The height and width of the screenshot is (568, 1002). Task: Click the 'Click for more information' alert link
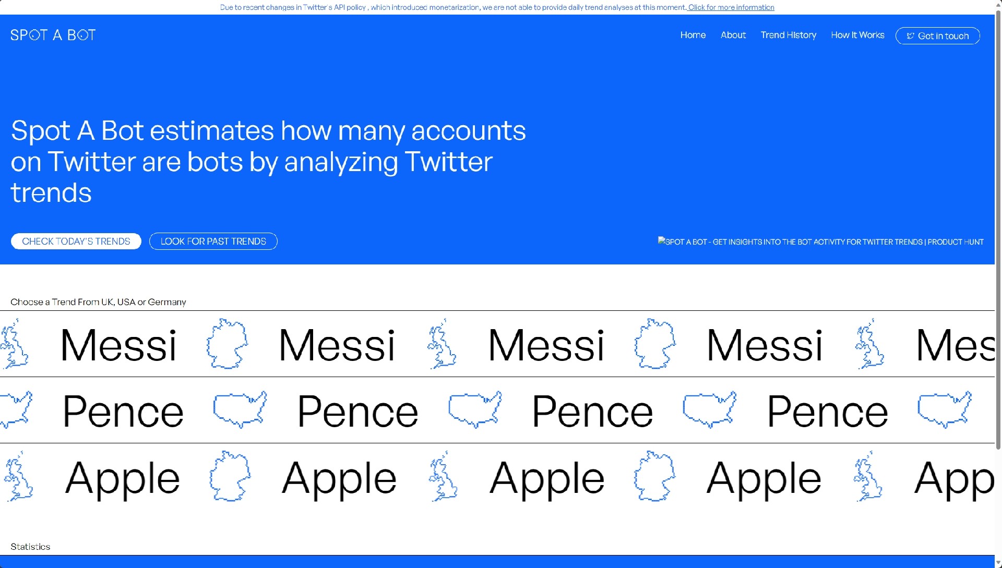[x=732, y=7]
